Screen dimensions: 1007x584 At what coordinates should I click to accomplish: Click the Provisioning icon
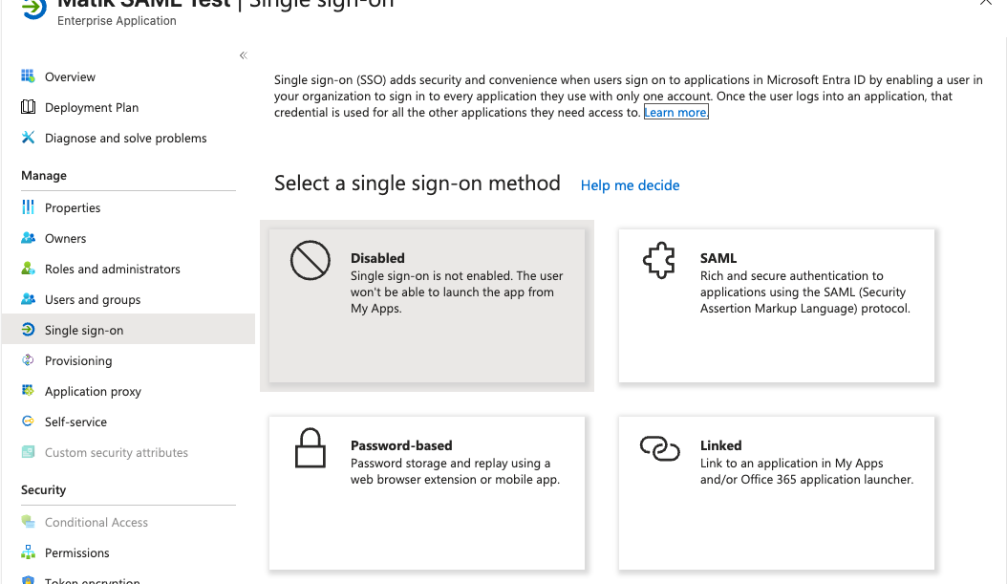point(29,360)
